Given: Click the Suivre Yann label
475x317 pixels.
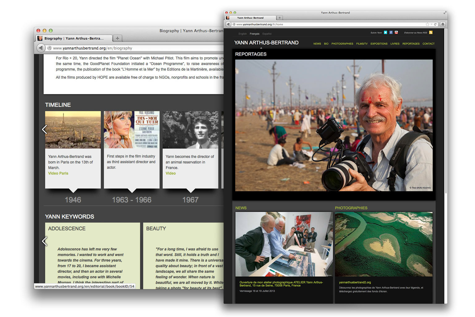Looking at the screenshot, I should 376,33.
